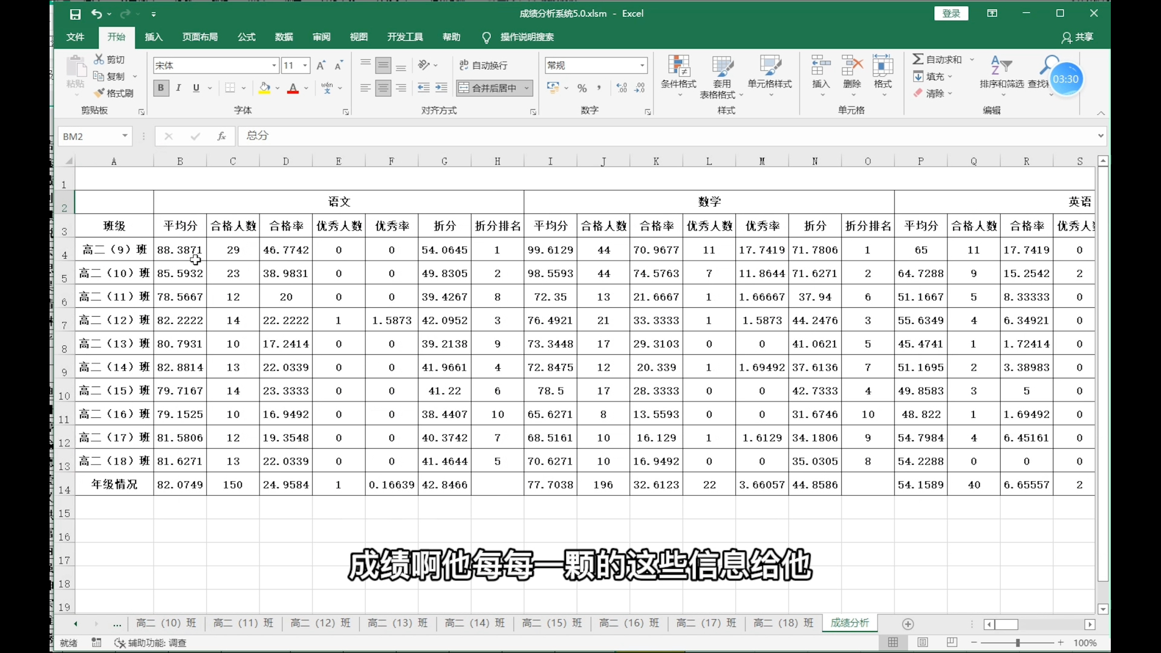Switch to the 插入 ribbon tab
The width and height of the screenshot is (1161, 653).
coord(153,37)
